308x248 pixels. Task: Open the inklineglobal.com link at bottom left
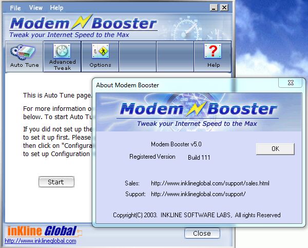pos(41,241)
